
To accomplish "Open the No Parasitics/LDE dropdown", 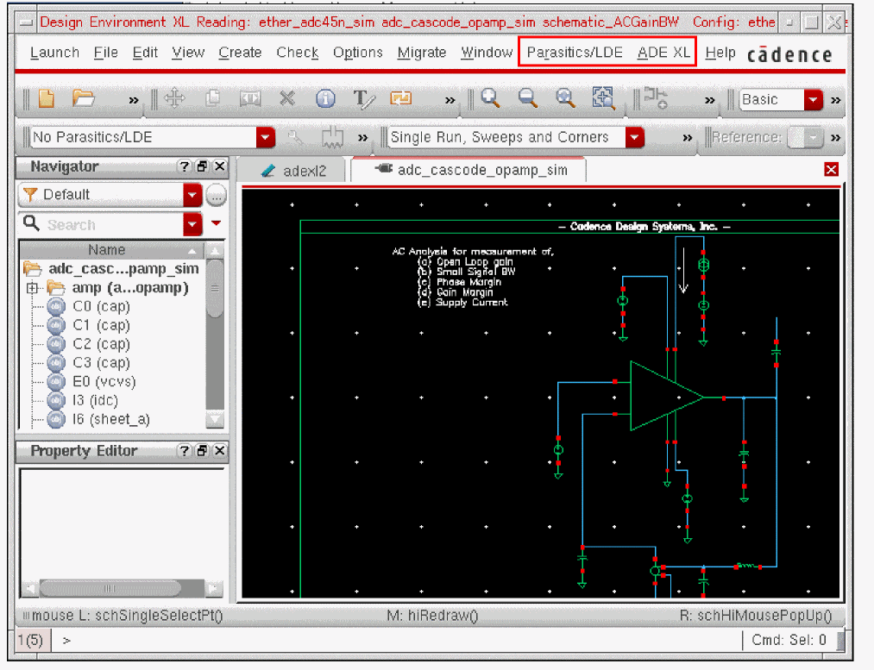I will pyautogui.click(x=265, y=137).
